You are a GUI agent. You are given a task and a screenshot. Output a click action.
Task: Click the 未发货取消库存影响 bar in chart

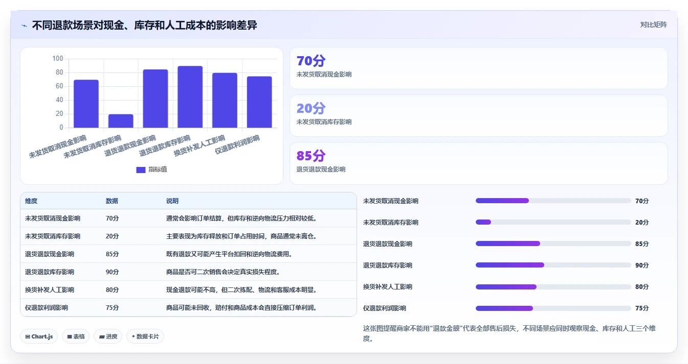[121, 121]
